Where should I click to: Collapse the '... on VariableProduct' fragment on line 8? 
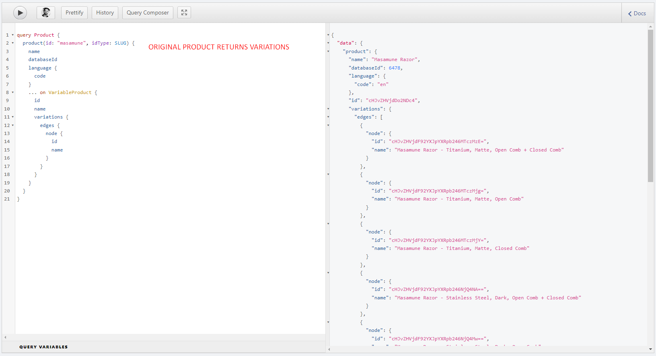(x=12, y=92)
